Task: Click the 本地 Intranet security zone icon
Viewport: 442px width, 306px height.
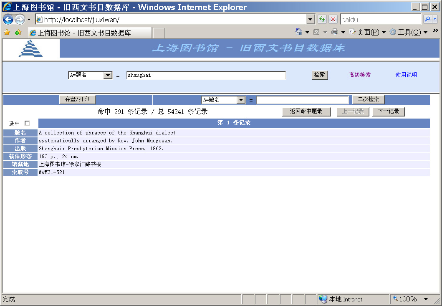Action: pyautogui.click(x=323, y=299)
